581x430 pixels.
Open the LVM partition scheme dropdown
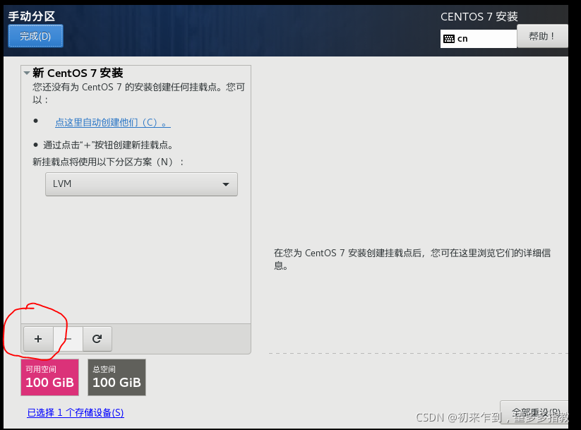coord(141,184)
